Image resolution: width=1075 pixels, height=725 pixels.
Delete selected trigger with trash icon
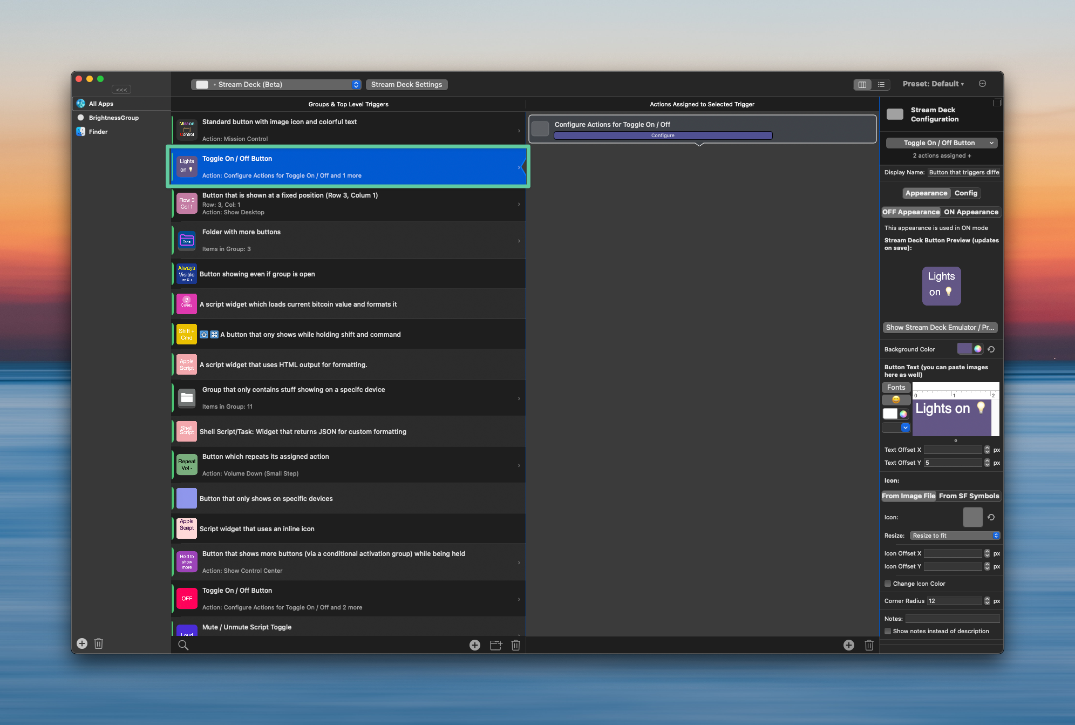point(515,645)
